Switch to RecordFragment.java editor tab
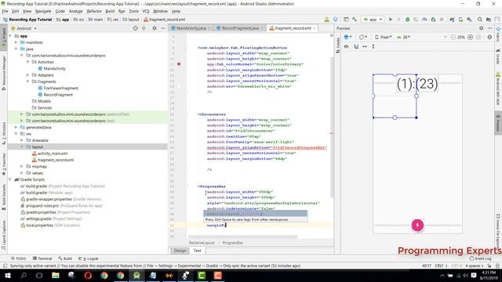 (x=240, y=28)
